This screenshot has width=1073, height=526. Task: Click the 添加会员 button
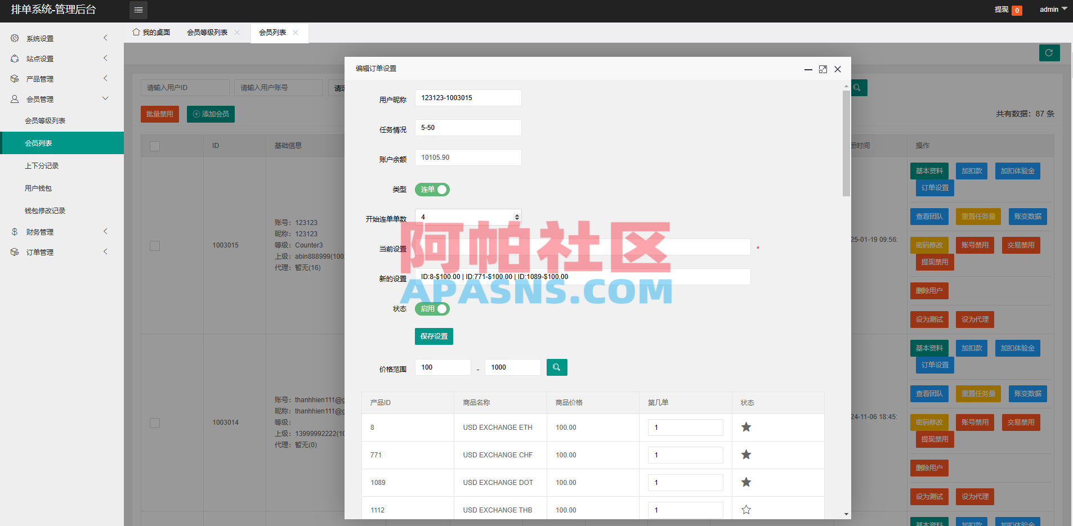210,114
